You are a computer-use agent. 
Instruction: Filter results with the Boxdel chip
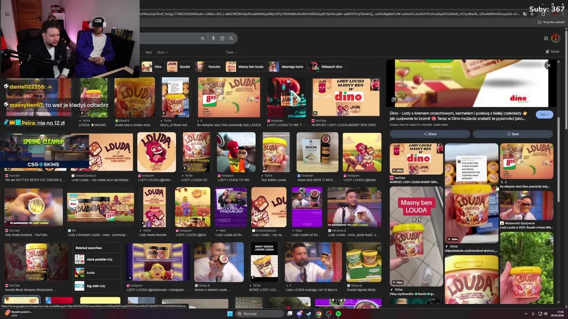(x=179, y=66)
